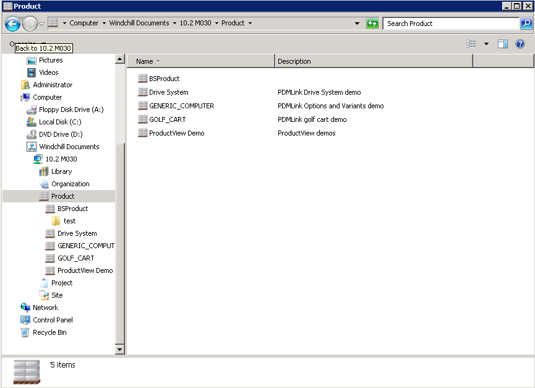Open Library books icon in tree
The width and height of the screenshot is (535, 388).
44,171
